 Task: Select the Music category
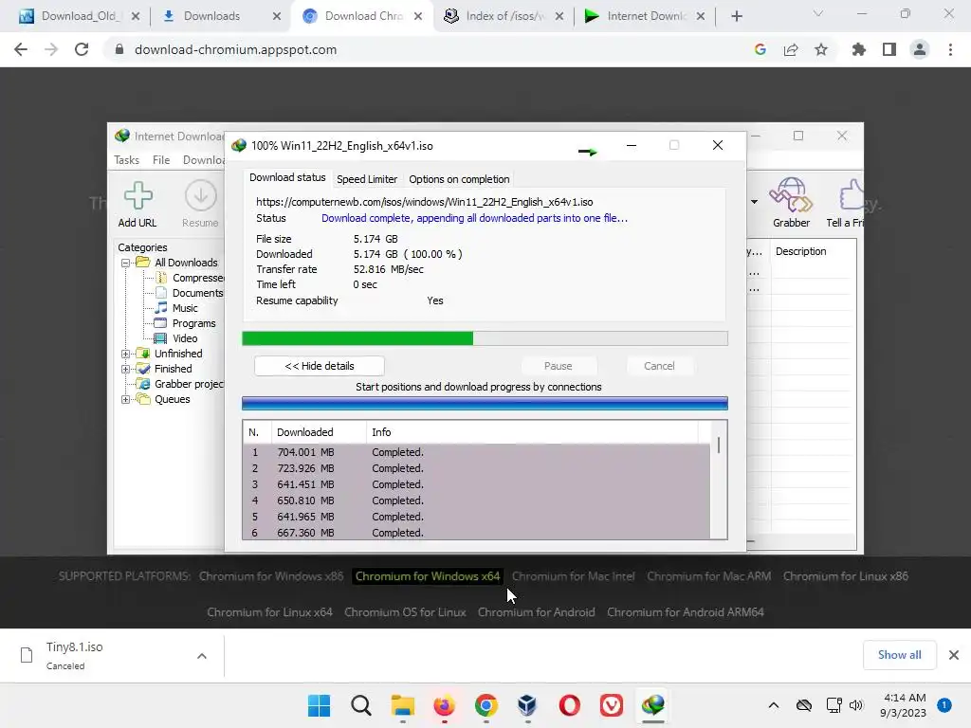pyautogui.click(x=185, y=308)
